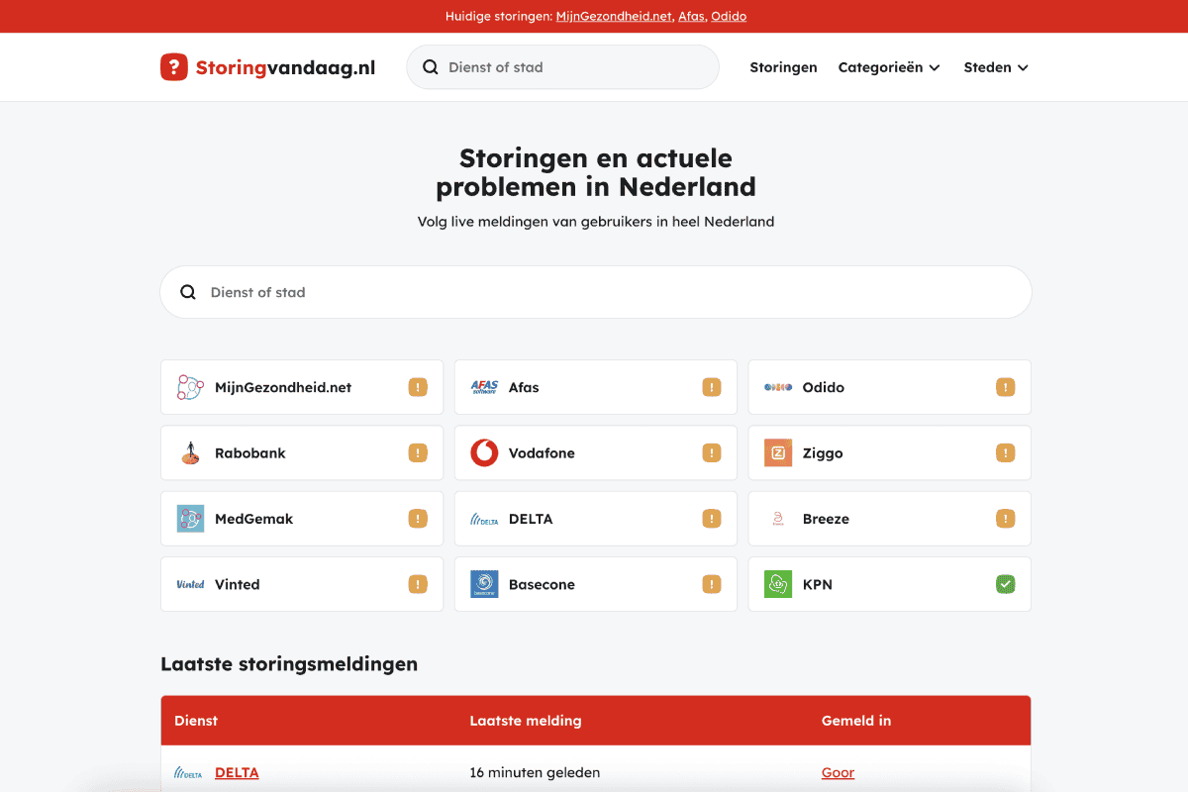Click the 'Laatste storingsmeldingen' heading
The width and height of the screenshot is (1188, 792).
point(289,664)
